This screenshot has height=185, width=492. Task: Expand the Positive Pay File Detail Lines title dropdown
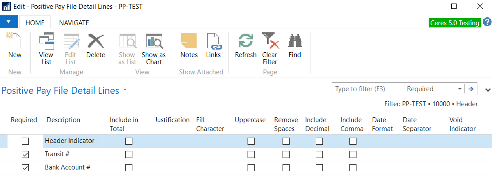[x=125, y=91]
